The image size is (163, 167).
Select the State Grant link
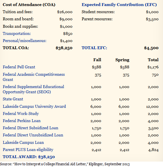coord(13,99)
